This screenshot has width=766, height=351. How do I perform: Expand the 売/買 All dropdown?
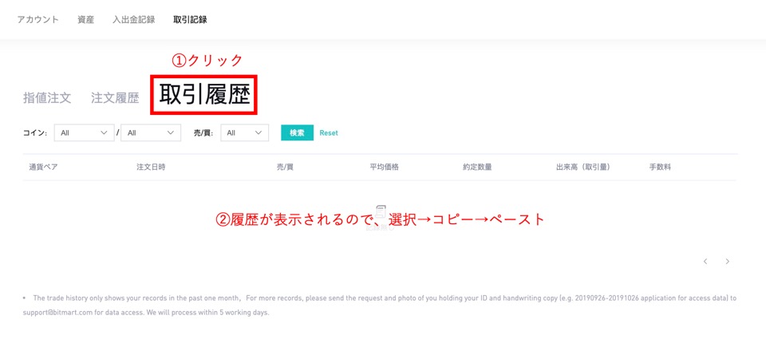pos(245,132)
